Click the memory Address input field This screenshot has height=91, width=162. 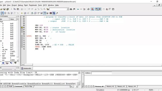(x=102, y=73)
